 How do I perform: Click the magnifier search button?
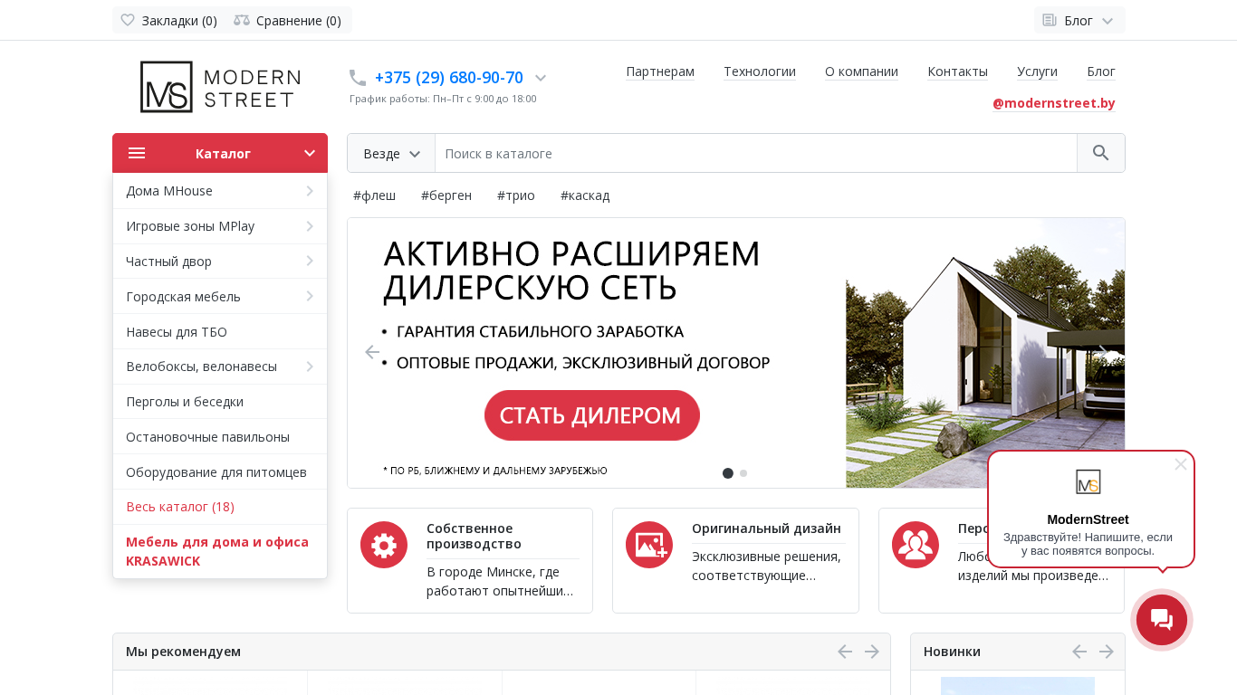(x=1101, y=153)
